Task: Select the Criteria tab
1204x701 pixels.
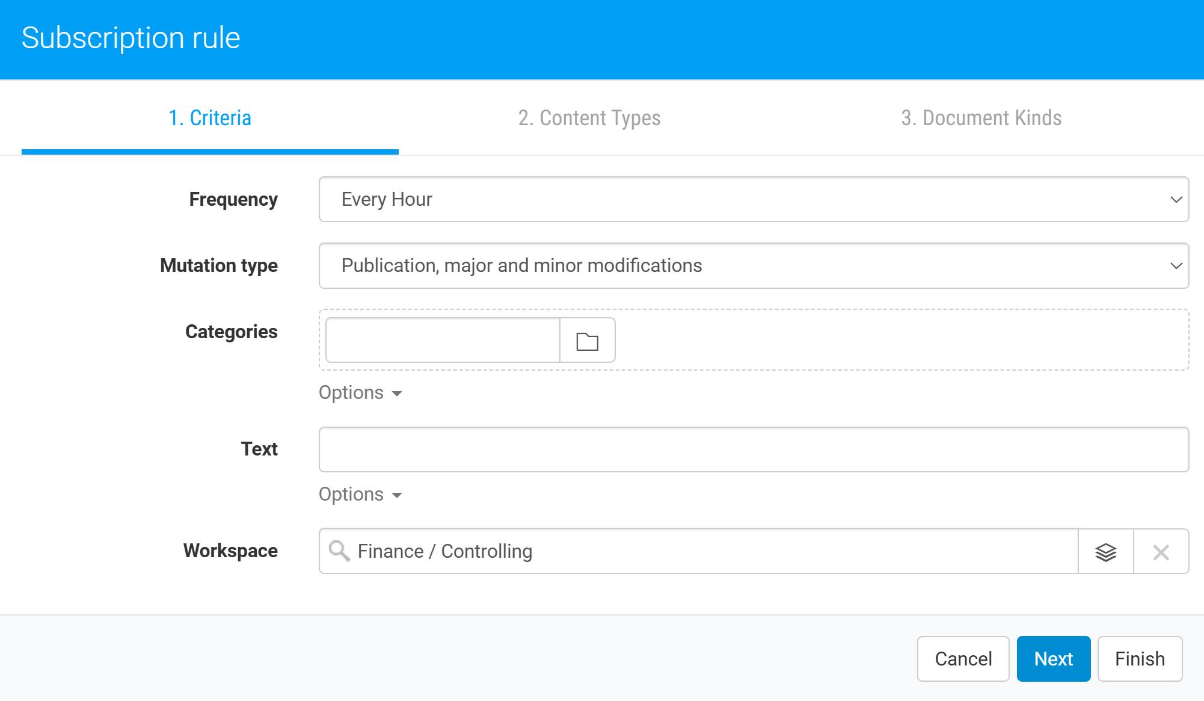Action: point(210,118)
